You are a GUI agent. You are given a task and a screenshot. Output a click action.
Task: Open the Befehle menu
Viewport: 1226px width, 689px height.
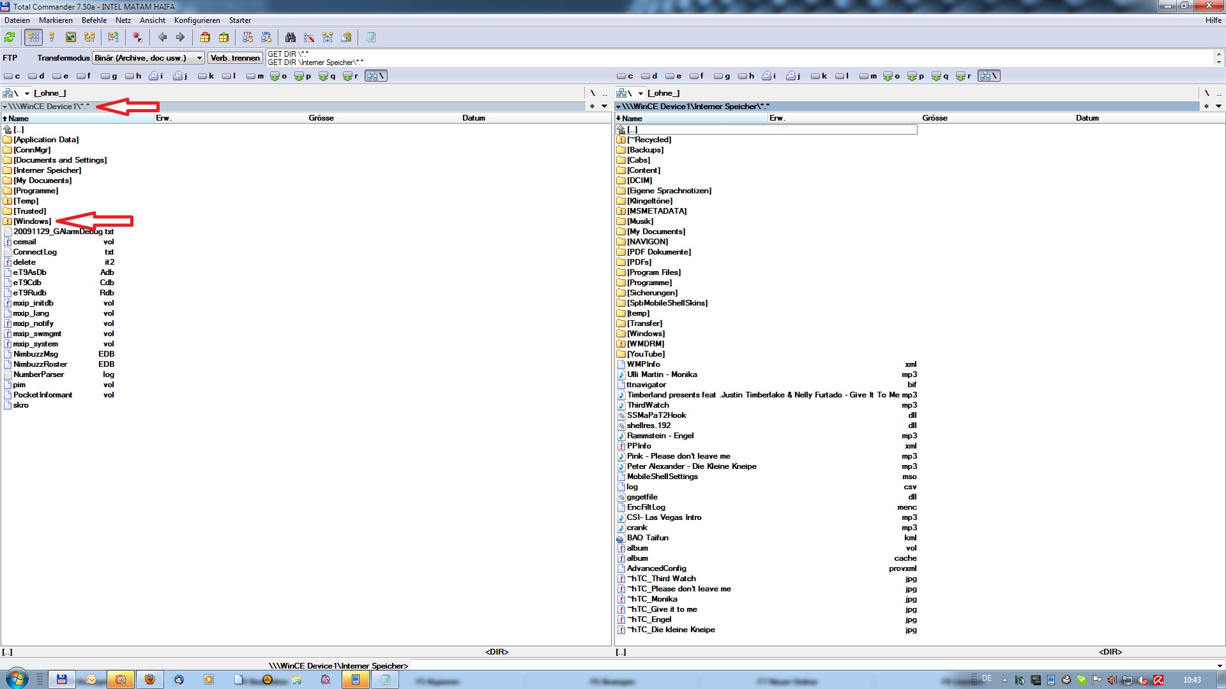[94, 20]
